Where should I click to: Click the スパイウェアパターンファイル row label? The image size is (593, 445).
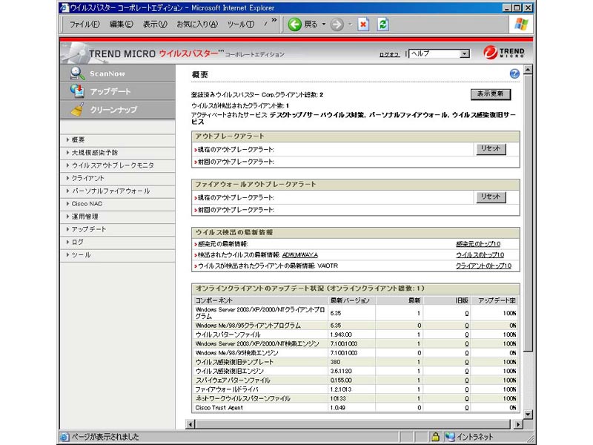(x=233, y=380)
